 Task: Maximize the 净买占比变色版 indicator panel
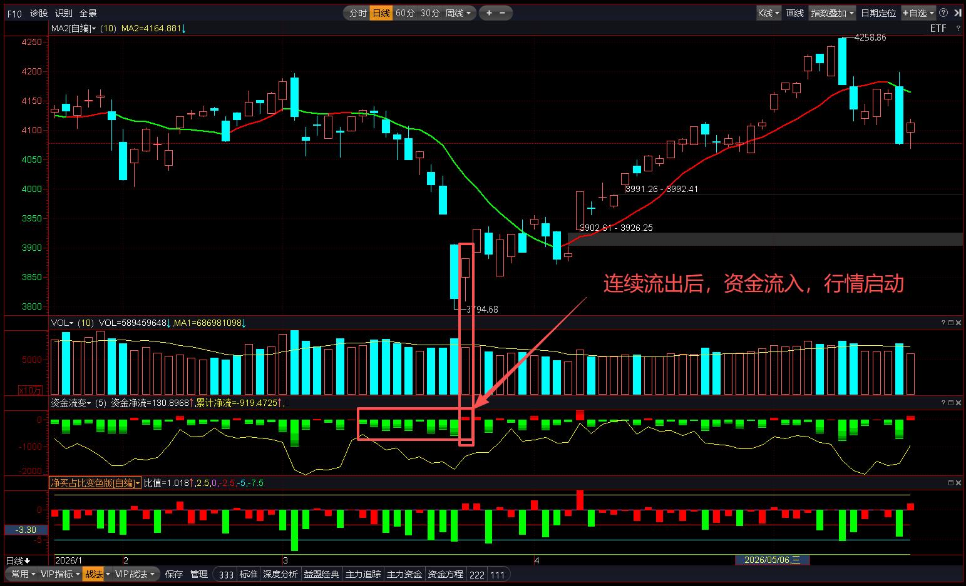(950, 483)
